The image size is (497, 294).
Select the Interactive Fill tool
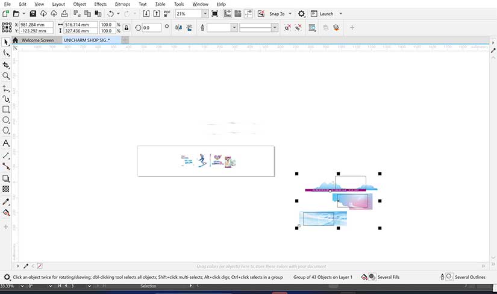[x=5, y=213]
